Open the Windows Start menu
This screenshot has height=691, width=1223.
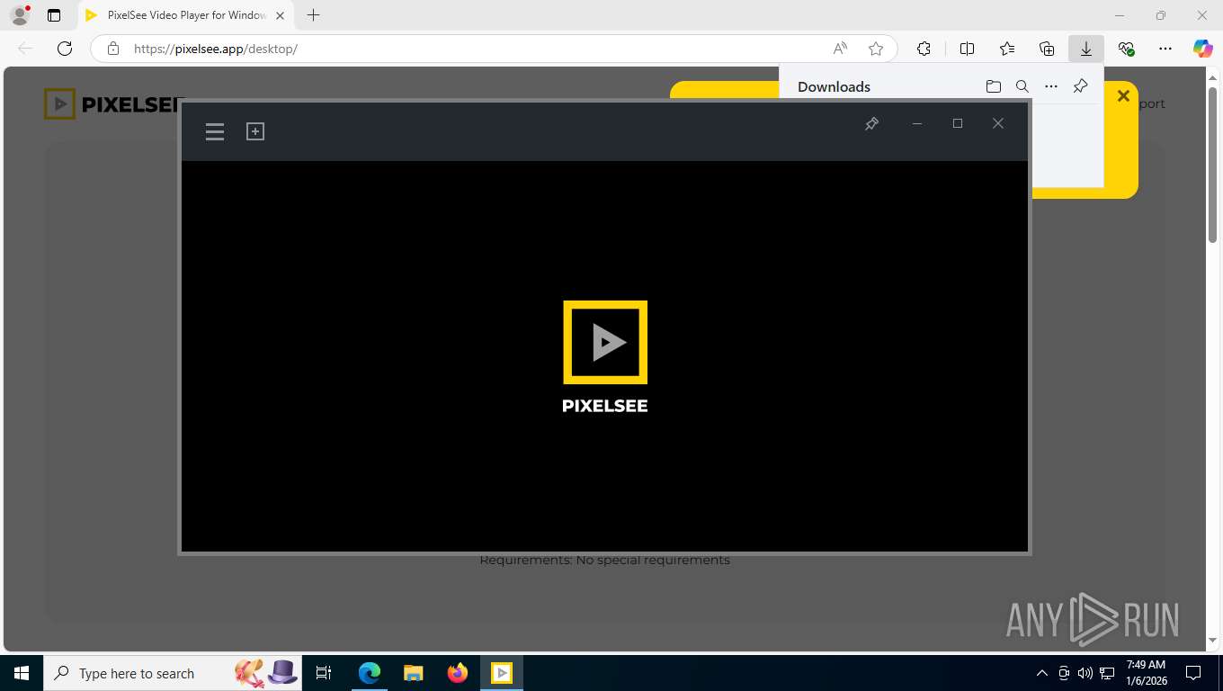[22, 673]
